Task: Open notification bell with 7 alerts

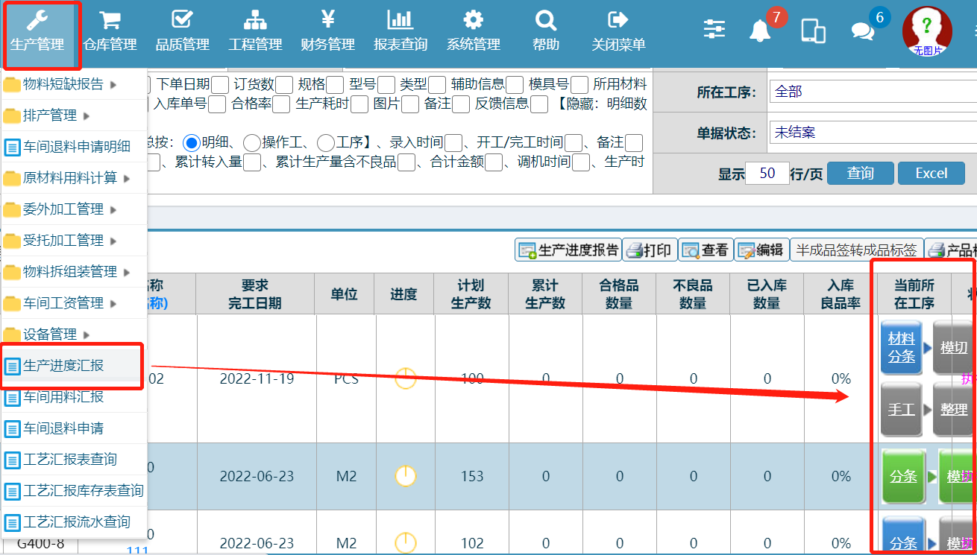Action: click(760, 31)
